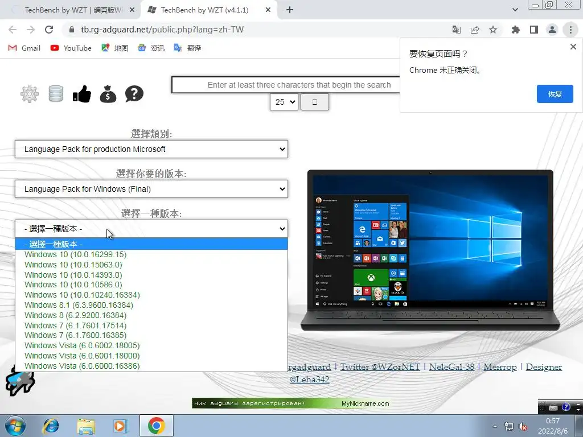Open the Windows Start button
Screen dimensions: 583x437
point(15,426)
